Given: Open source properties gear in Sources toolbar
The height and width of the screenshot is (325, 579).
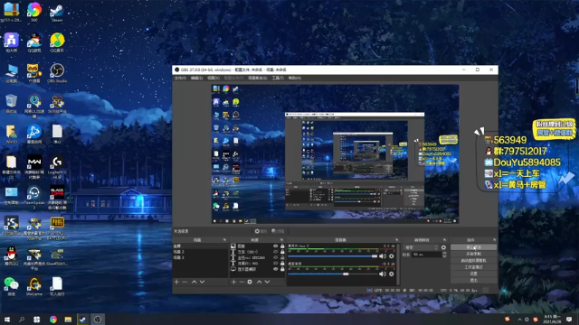Looking at the screenshot, I should (x=250, y=282).
